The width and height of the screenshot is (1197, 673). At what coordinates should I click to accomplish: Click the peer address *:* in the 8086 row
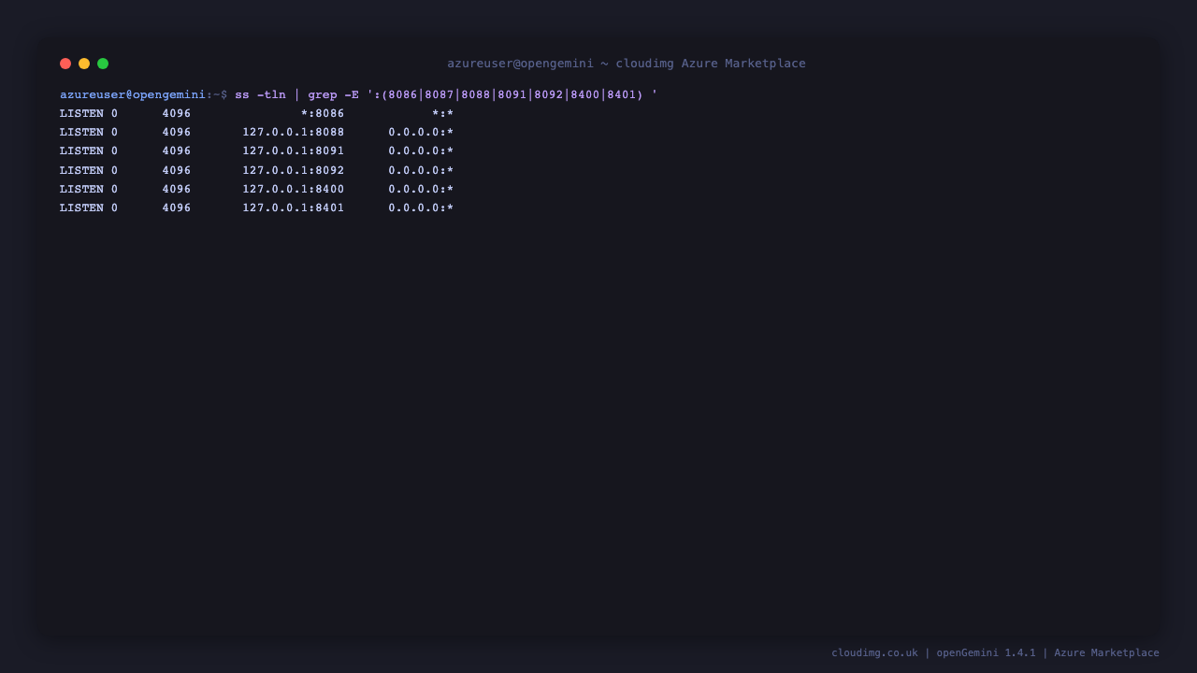click(x=443, y=114)
